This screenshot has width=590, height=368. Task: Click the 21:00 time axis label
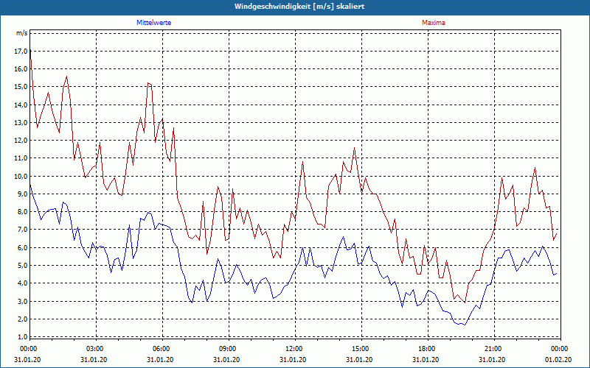[x=492, y=349]
